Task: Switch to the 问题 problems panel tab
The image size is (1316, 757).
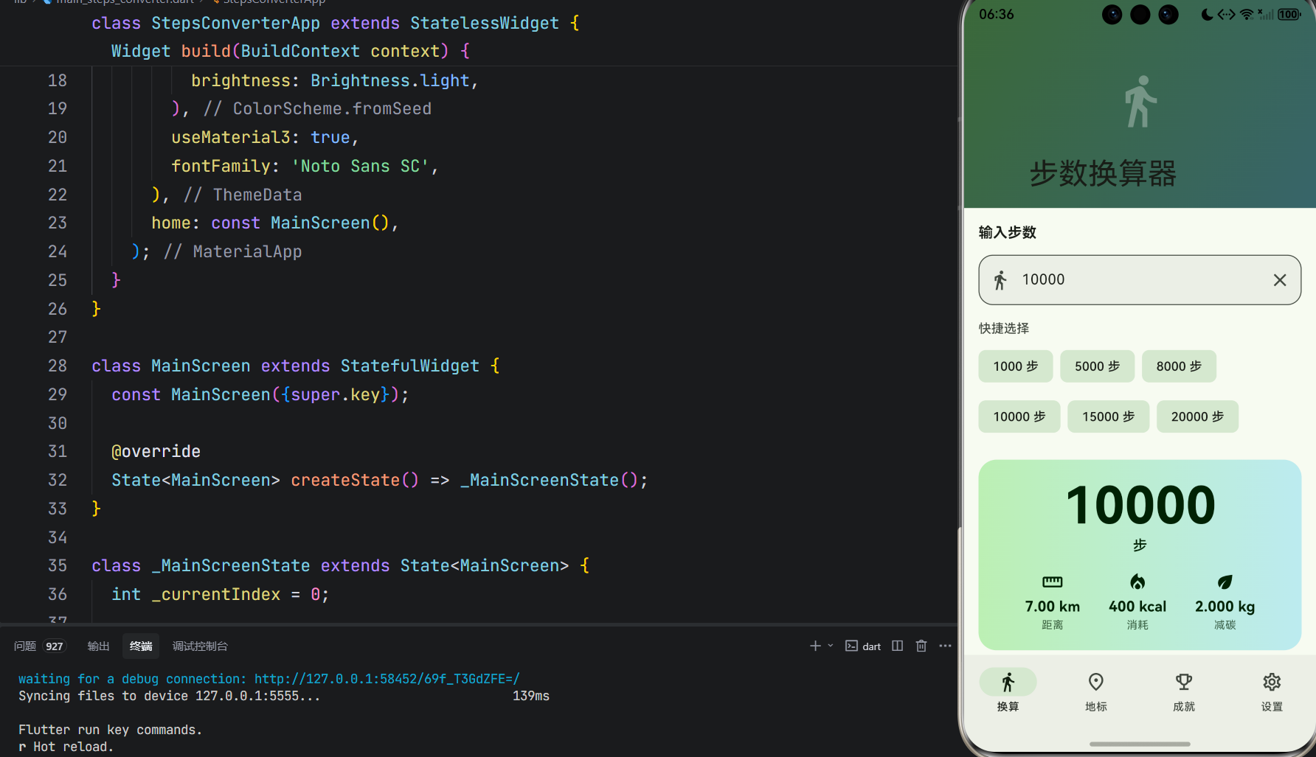Action: (x=24, y=646)
